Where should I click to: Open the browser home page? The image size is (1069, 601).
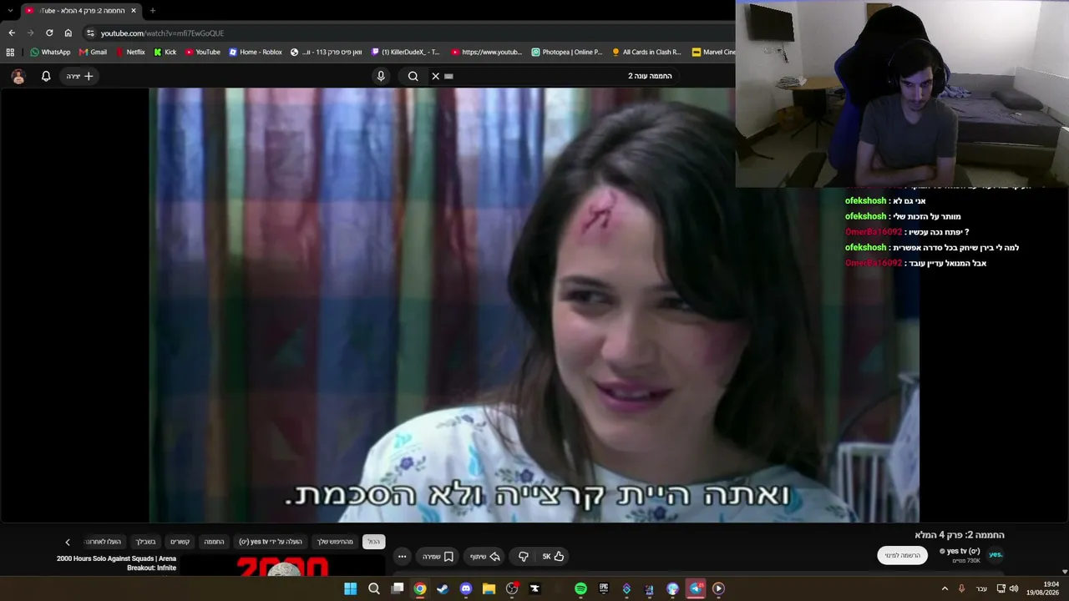pos(68,33)
